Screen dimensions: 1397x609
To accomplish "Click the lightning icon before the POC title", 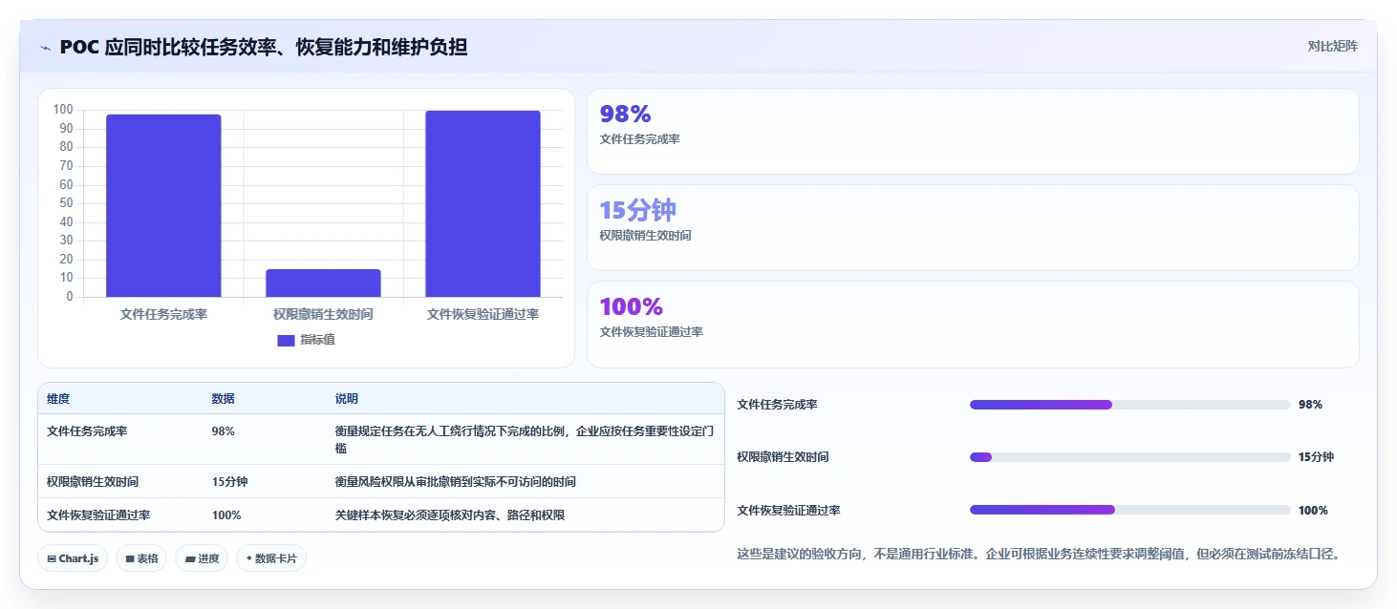I will [x=46, y=48].
